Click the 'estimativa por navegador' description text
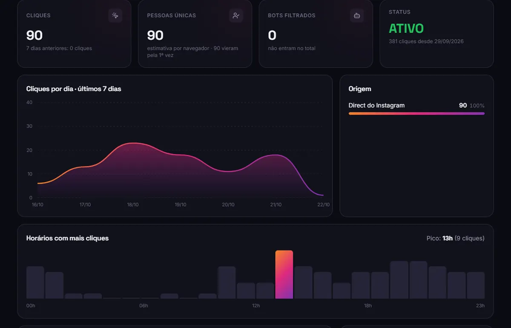Screen dimensions: 511x328 pos(193,52)
